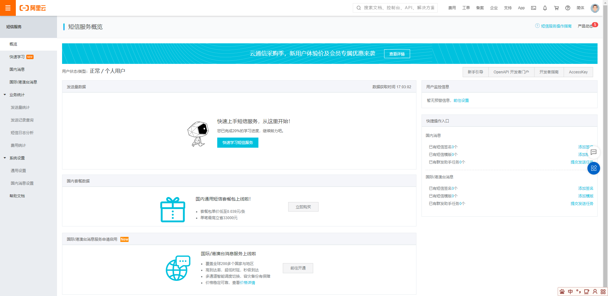Viewport: 608px width, 296px height.
Task: Open 发送记录查询 in the sidebar
Action: [x=22, y=120]
